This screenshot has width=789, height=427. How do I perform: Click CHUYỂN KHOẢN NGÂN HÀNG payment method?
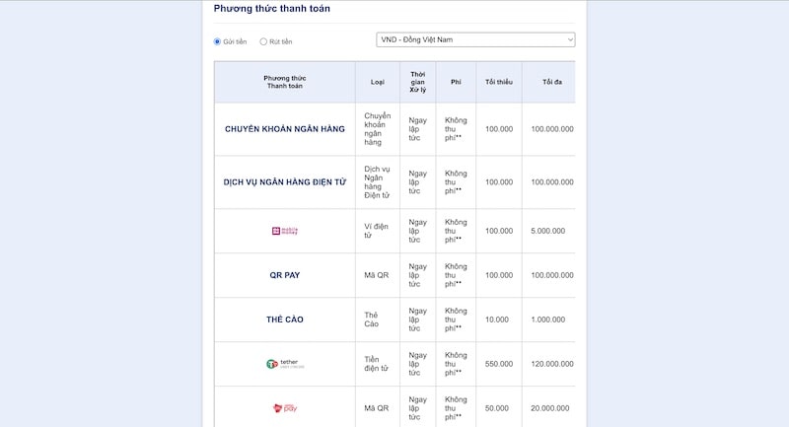point(285,129)
